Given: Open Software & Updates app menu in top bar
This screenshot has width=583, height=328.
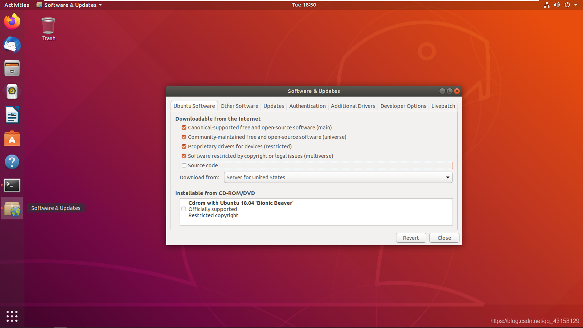Looking at the screenshot, I should click(69, 5).
